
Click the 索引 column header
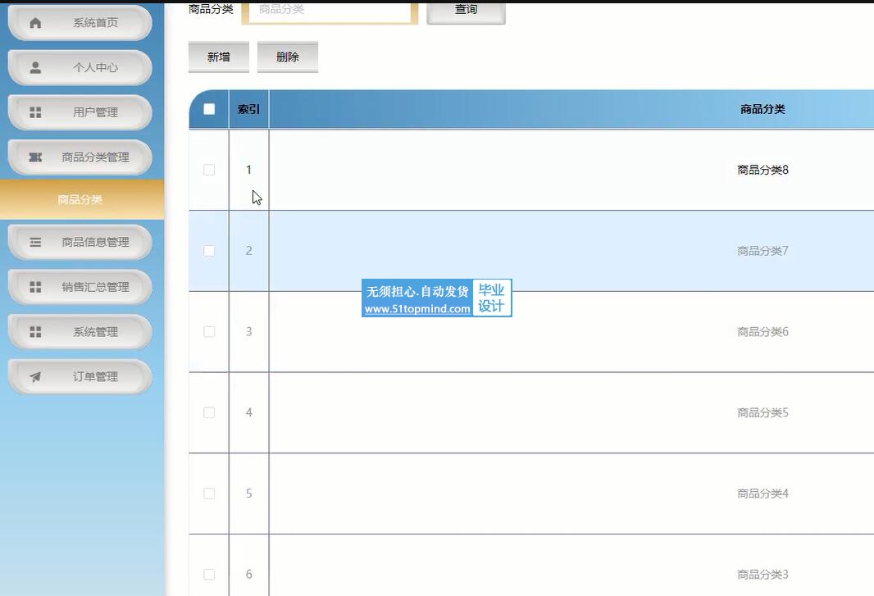(x=248, y=109)
